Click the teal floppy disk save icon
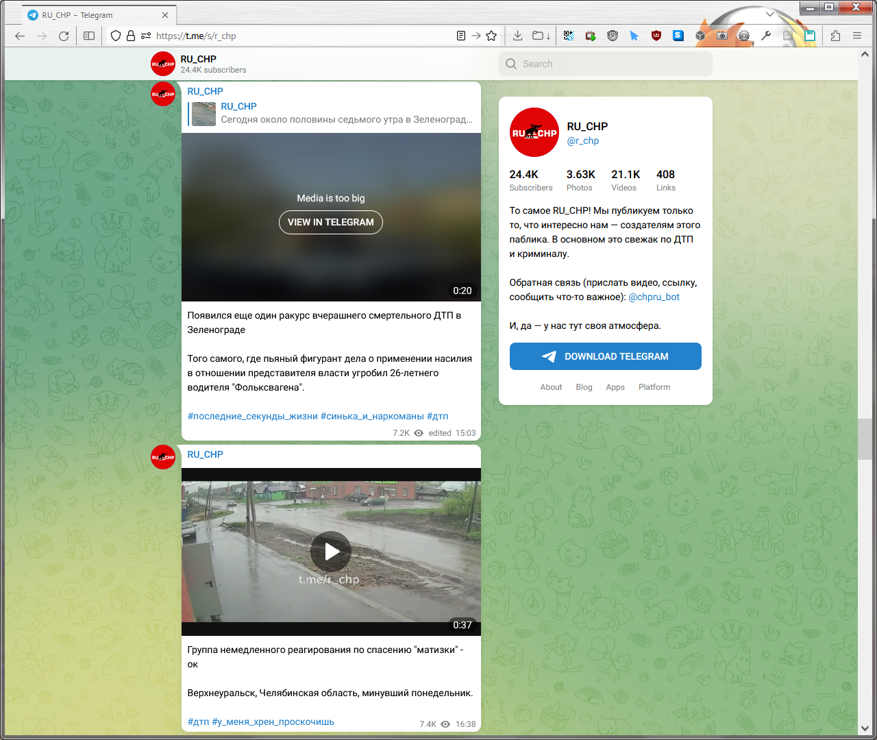The image size is (877, 740). 810,36
